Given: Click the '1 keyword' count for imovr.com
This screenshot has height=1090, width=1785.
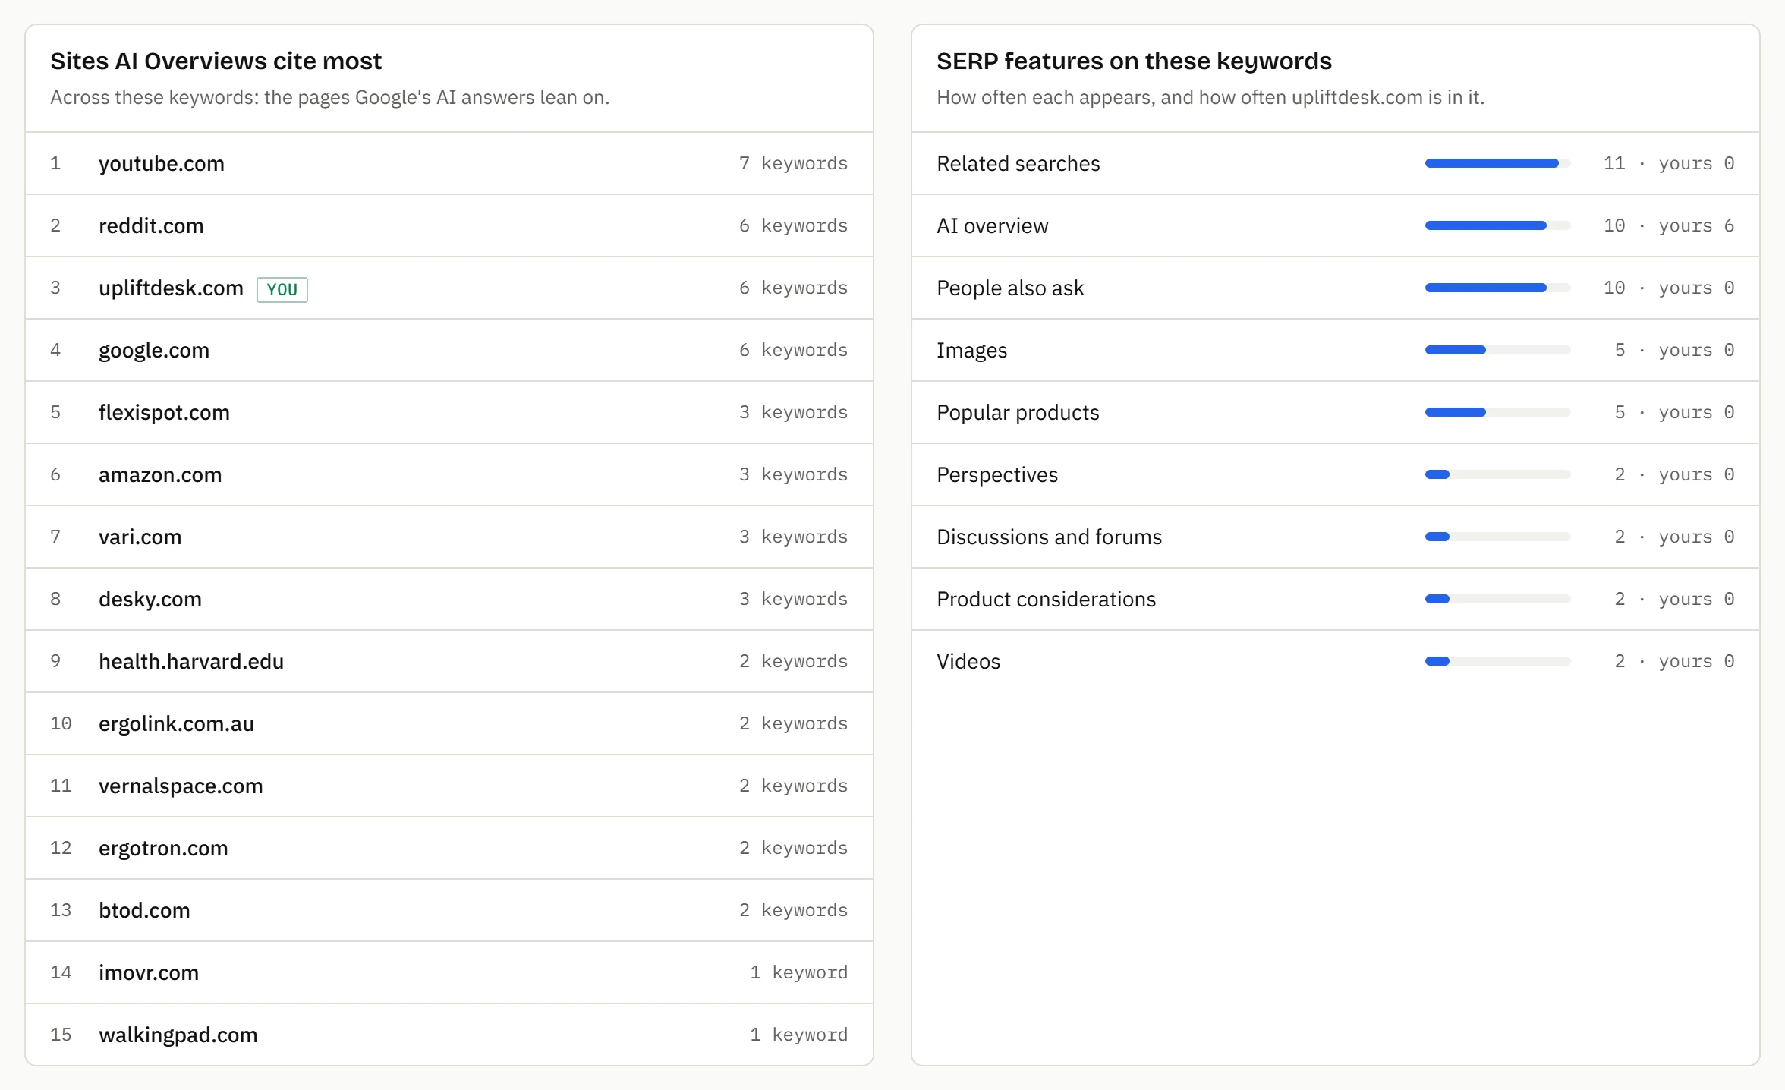Looking at the screenshot, I should [x=798, y=972].
